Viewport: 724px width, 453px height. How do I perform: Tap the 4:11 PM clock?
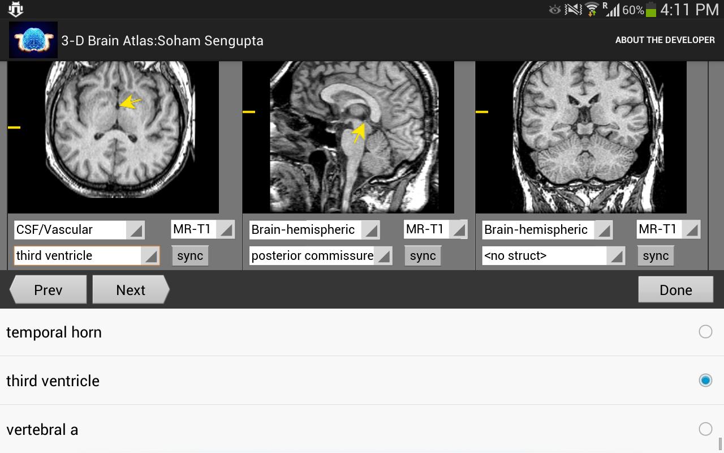click(x=689, y=10)
